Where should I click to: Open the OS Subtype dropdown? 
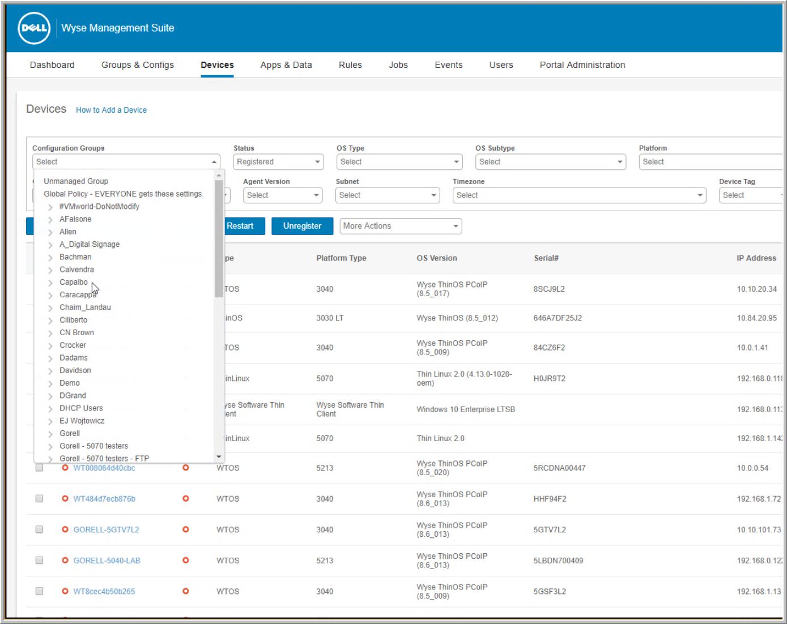click(x=551, y=162)
